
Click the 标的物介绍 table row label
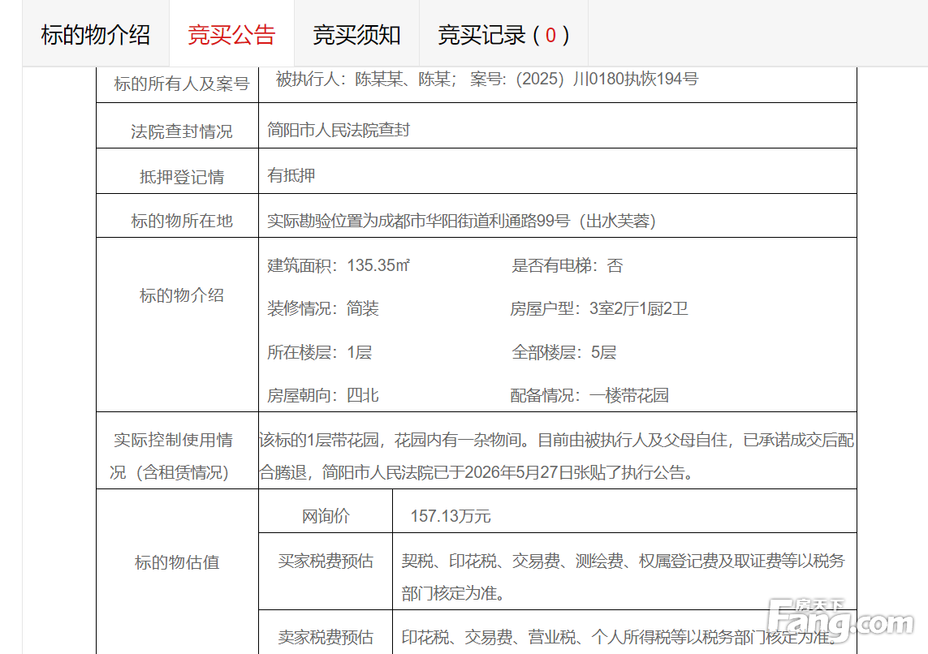182,295
